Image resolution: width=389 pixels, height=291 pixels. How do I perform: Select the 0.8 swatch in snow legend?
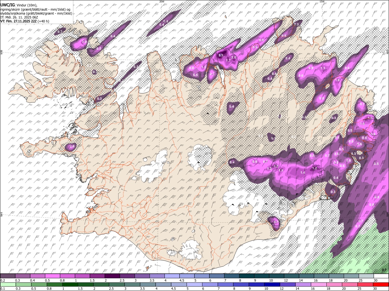tap(67, 276)
